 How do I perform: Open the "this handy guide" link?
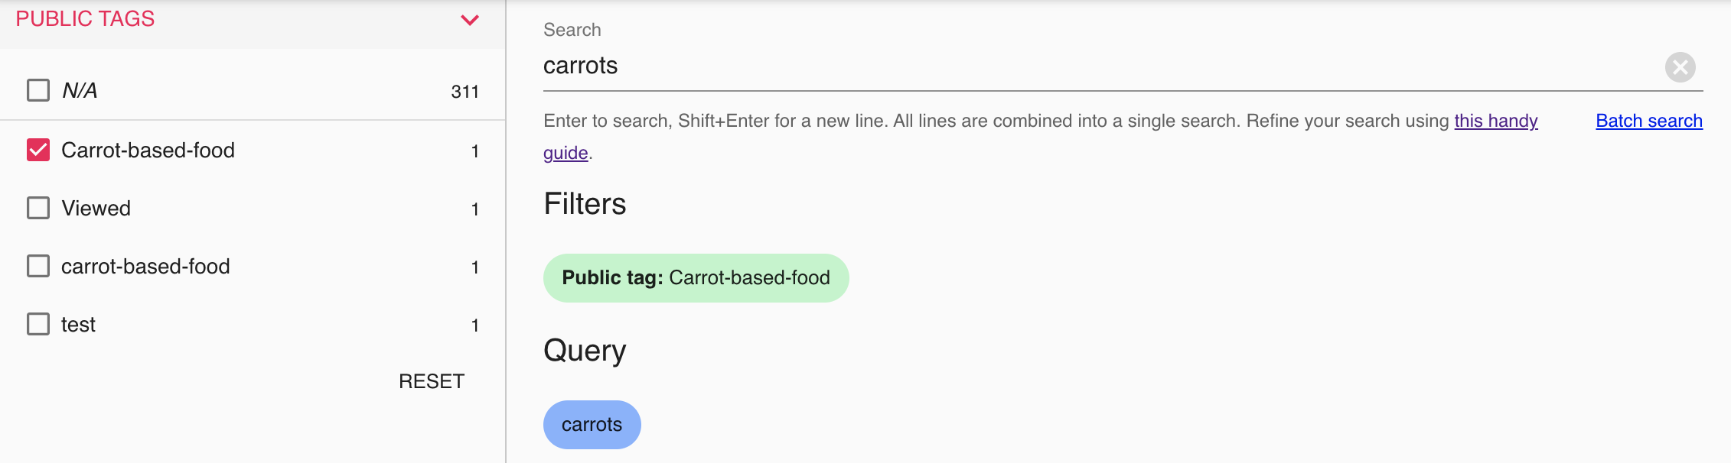[x=1495, y=121]
